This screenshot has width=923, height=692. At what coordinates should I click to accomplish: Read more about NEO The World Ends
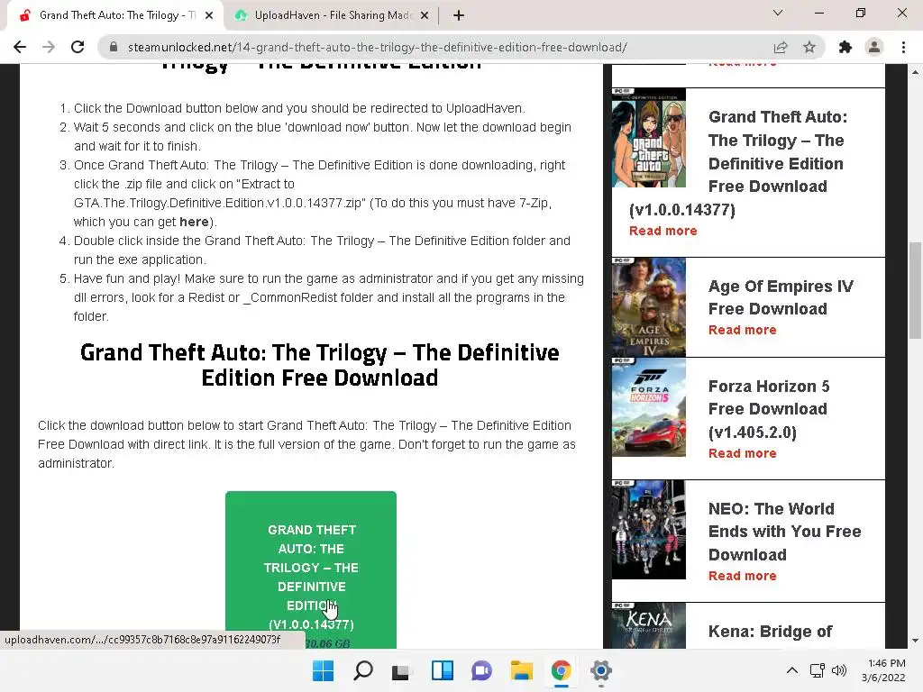pyautogui.click(x=743, y=576)
